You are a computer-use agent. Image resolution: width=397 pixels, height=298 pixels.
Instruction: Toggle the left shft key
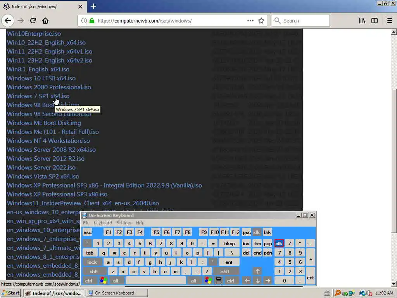[94, 271]
